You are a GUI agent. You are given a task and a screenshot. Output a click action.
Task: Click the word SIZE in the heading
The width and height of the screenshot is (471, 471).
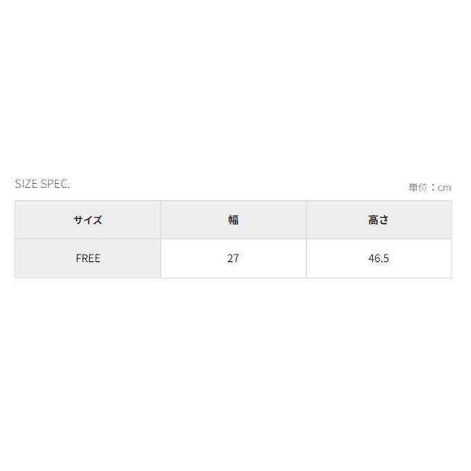tap(26, 184)
